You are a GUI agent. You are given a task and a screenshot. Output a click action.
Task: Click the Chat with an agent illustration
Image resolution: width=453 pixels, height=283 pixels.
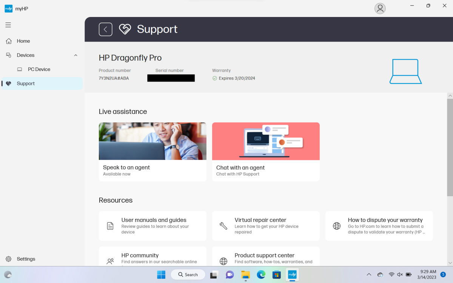tap(266, 141)
